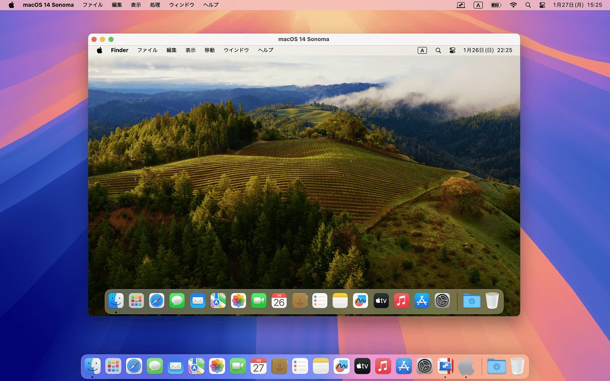Open Notes in the guest VM dock
Image resolution: width=610 pixels, height=381 pixels.
coord(340,301)
